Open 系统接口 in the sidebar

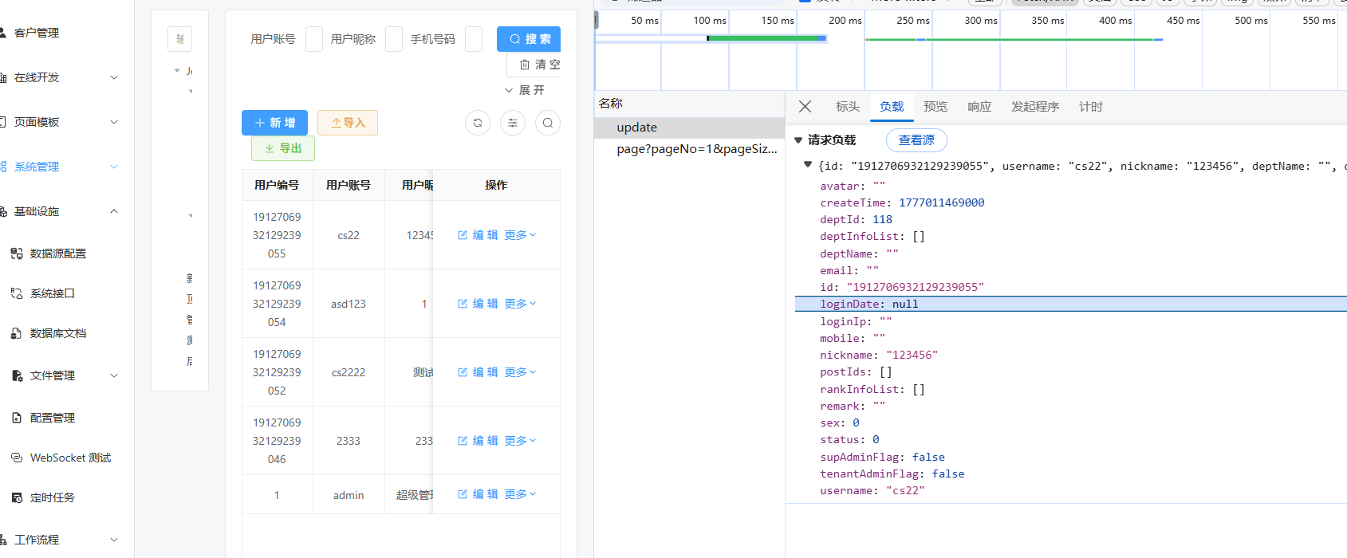click(x=52, y=293)
